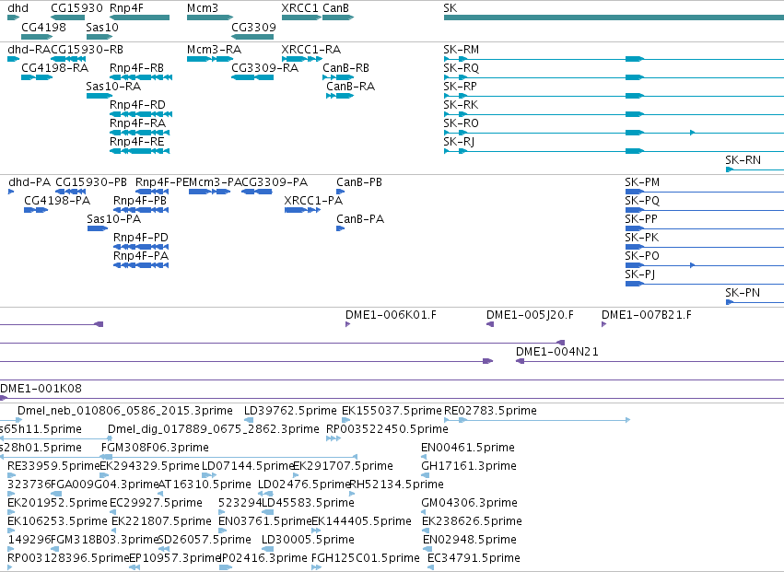Click protein CanB-PB label

(359, 182)
